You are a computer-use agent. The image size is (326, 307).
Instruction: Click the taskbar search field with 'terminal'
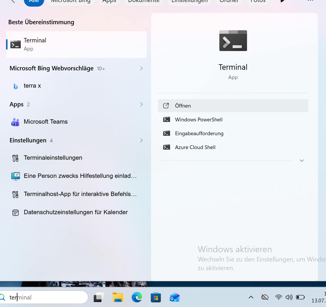click(44, 297)
